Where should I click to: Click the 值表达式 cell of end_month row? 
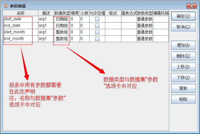click(129, 39)
